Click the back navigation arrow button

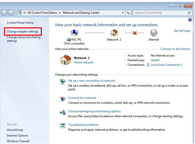[x=4, y=13]
